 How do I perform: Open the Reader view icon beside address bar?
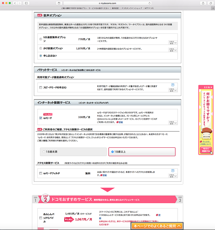pyautogui.click(x=59, y=3)
